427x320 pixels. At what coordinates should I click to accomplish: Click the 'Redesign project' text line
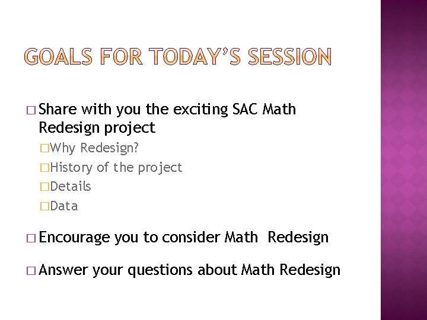[97, 128]
